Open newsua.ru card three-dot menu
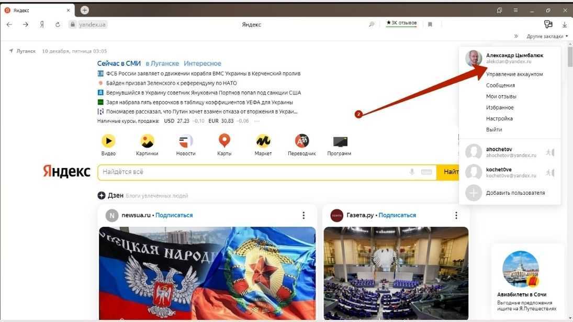 pyautogui.click(x=304, y=215)
